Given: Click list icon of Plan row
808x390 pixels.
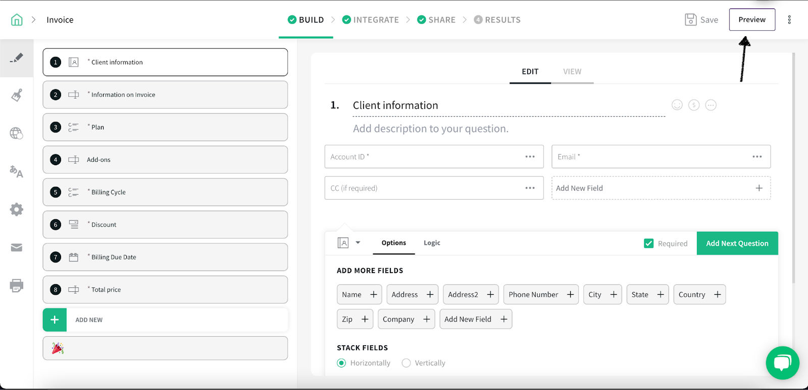Looking at the screenshot, I should (x=74, y=127).
